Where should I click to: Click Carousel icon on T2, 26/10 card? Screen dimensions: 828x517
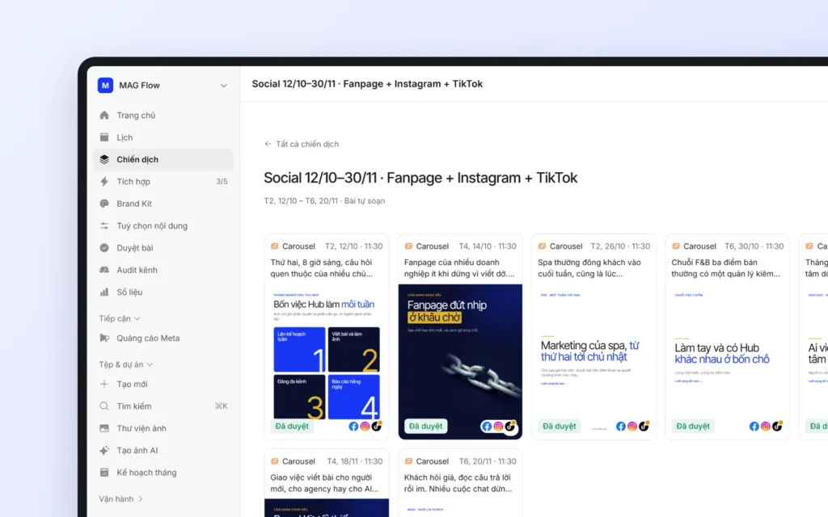(x=542, y=246)
